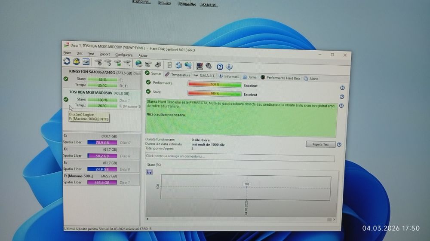This screenshot has height=241, width=430.
Task: Click the Repeta Test button
Action: 320,144
